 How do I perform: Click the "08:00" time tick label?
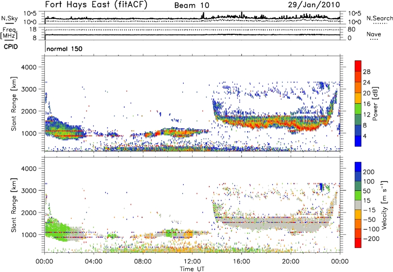coord(142,262)
